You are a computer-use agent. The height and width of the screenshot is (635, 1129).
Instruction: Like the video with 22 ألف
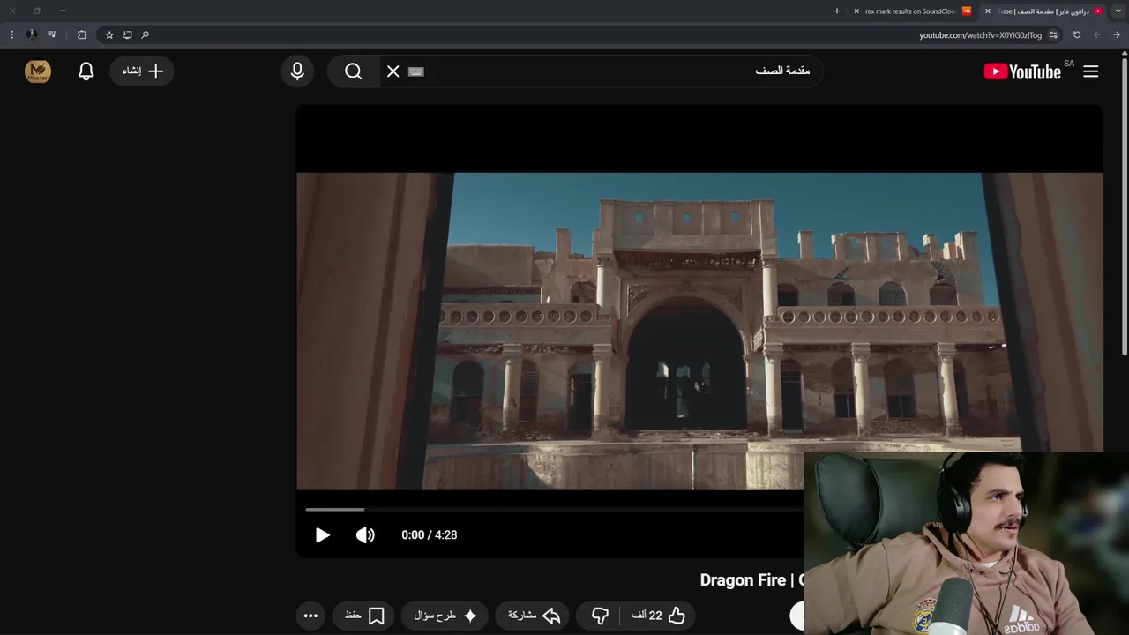point(659,616)
